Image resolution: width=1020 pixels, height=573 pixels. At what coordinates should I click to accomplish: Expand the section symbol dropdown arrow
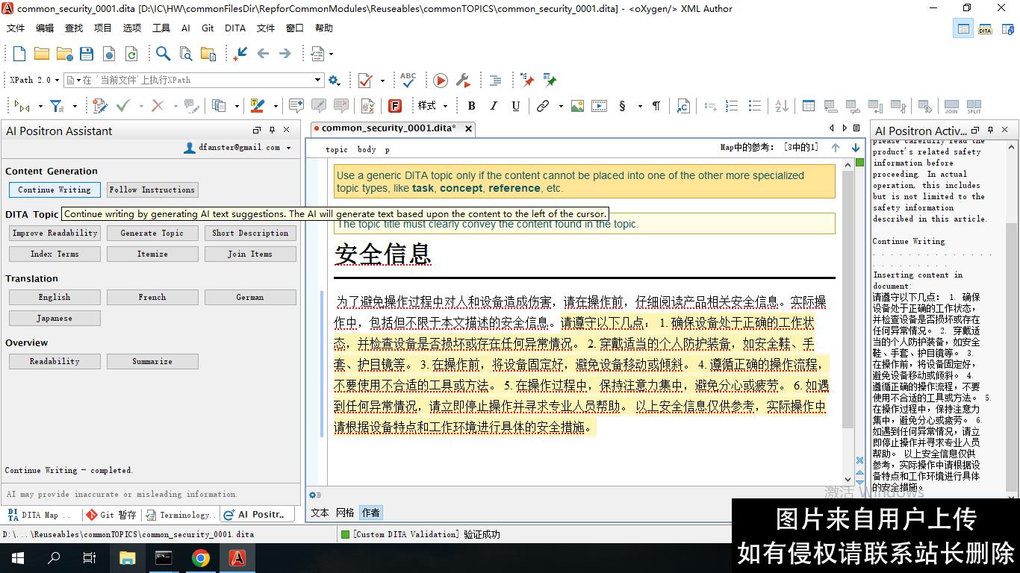[x=640, y=106]
